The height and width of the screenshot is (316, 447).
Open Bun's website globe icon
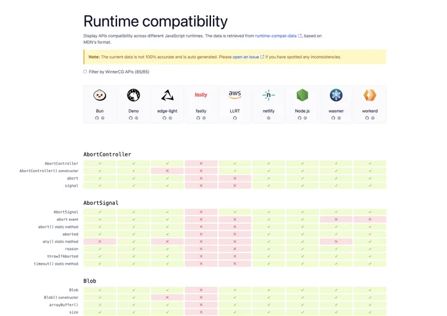pos(103,118)
